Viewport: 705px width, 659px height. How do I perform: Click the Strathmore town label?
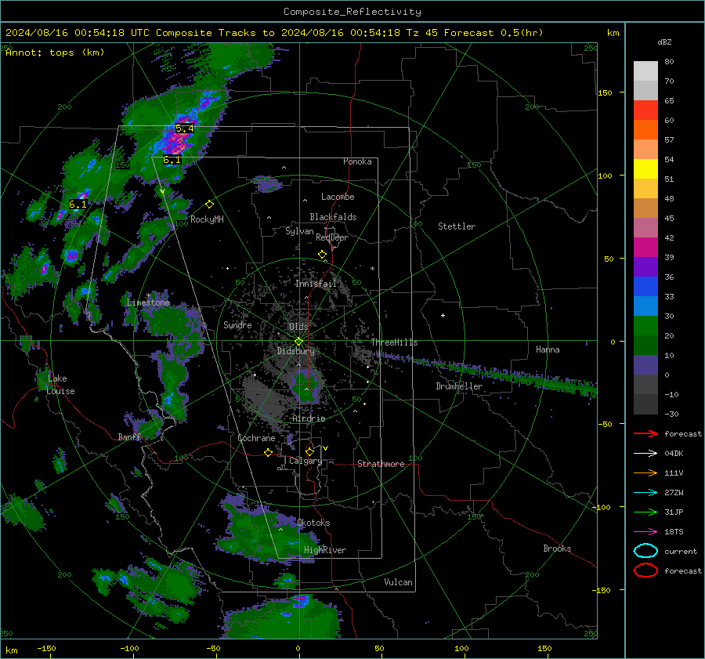click(x=381, y=464)
